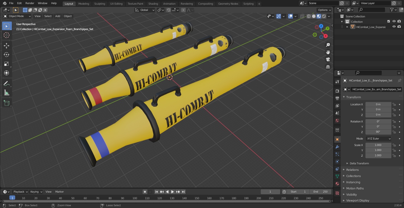Click the zoom viewport magnifier icon
Image resolution: width=404 pixels, height=208 pixels.
point(328,45)
